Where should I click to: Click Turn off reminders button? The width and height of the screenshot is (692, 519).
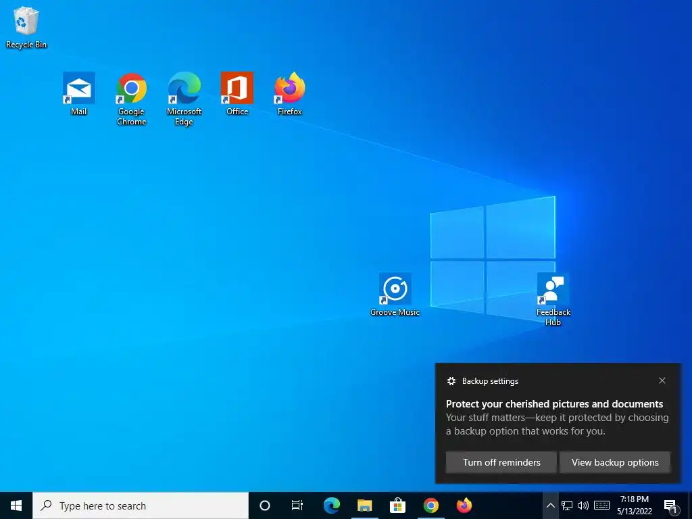click(x=501, y=462)
